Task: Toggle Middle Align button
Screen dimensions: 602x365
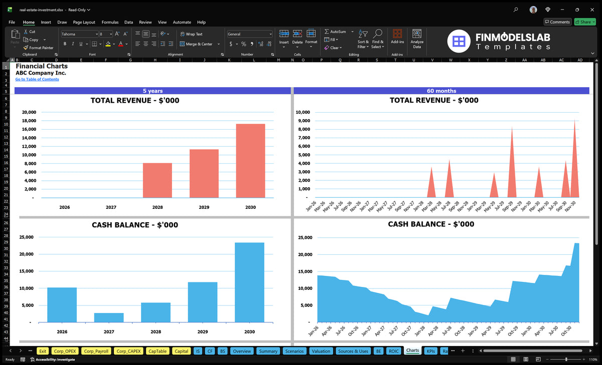Action: [146, 34]
